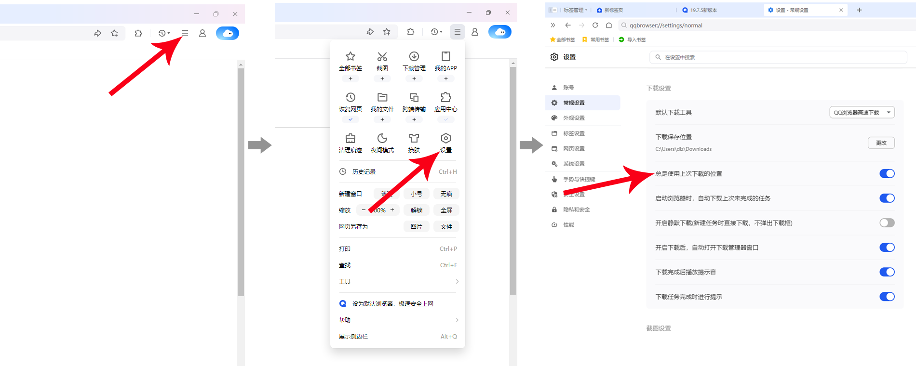Select 查找 menu entry
The height and width of the screenshot is (366, 916).
(398, 265)
